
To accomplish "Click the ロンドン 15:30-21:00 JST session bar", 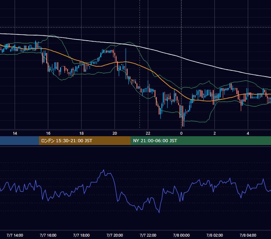I will (84, 141).
